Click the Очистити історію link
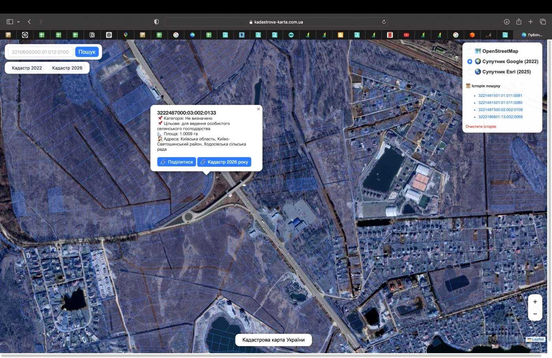 [481, 127]
